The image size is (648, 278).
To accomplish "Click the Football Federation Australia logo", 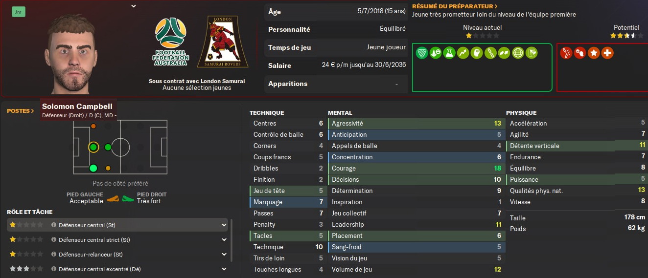I will pos(170,42).
